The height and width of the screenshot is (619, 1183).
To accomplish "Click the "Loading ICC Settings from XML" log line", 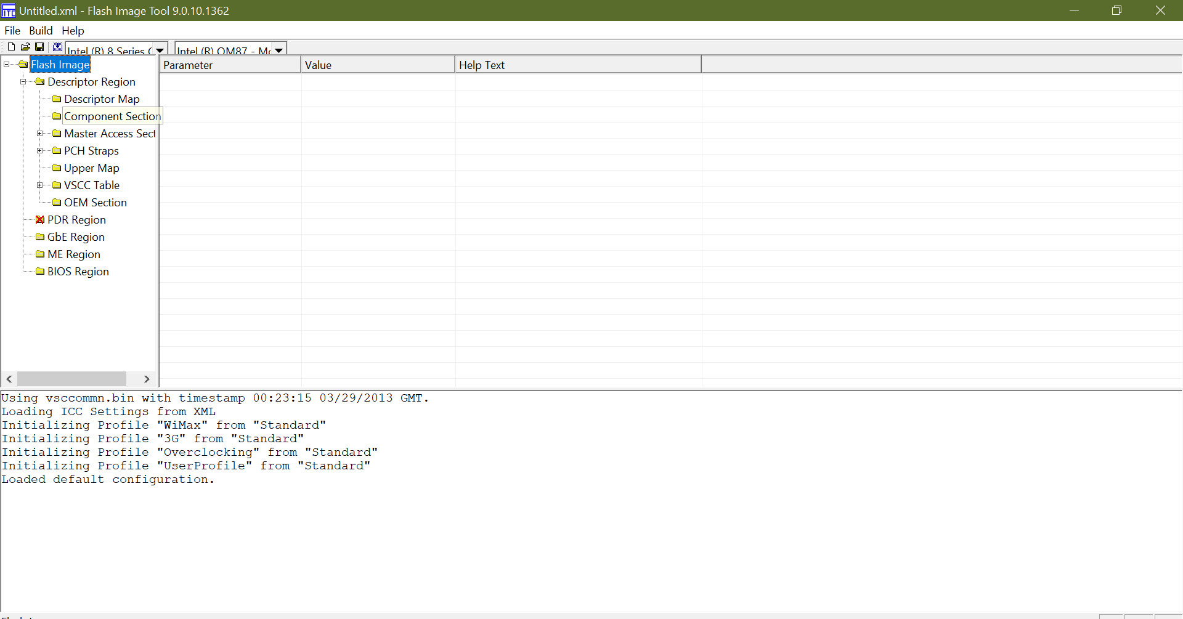I will [x=108, y=411].
